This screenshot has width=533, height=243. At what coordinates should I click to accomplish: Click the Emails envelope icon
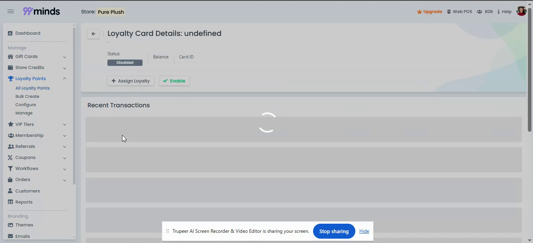coord(10,236)
